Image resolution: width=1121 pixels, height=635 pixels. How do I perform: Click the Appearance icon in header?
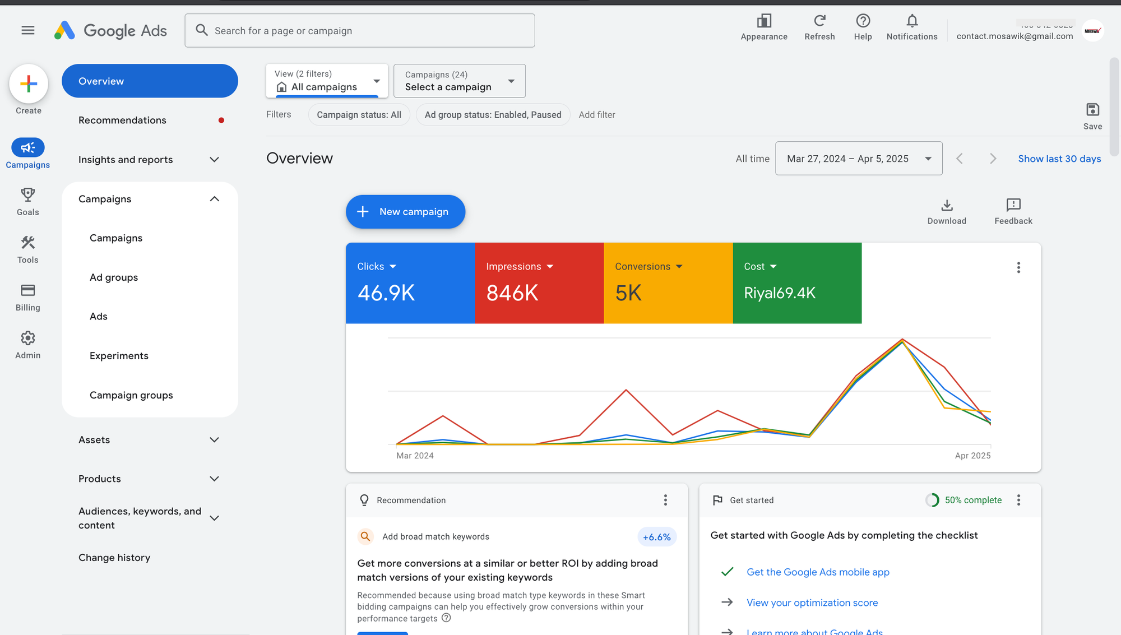pyautogui.click(x=764, y=21)
